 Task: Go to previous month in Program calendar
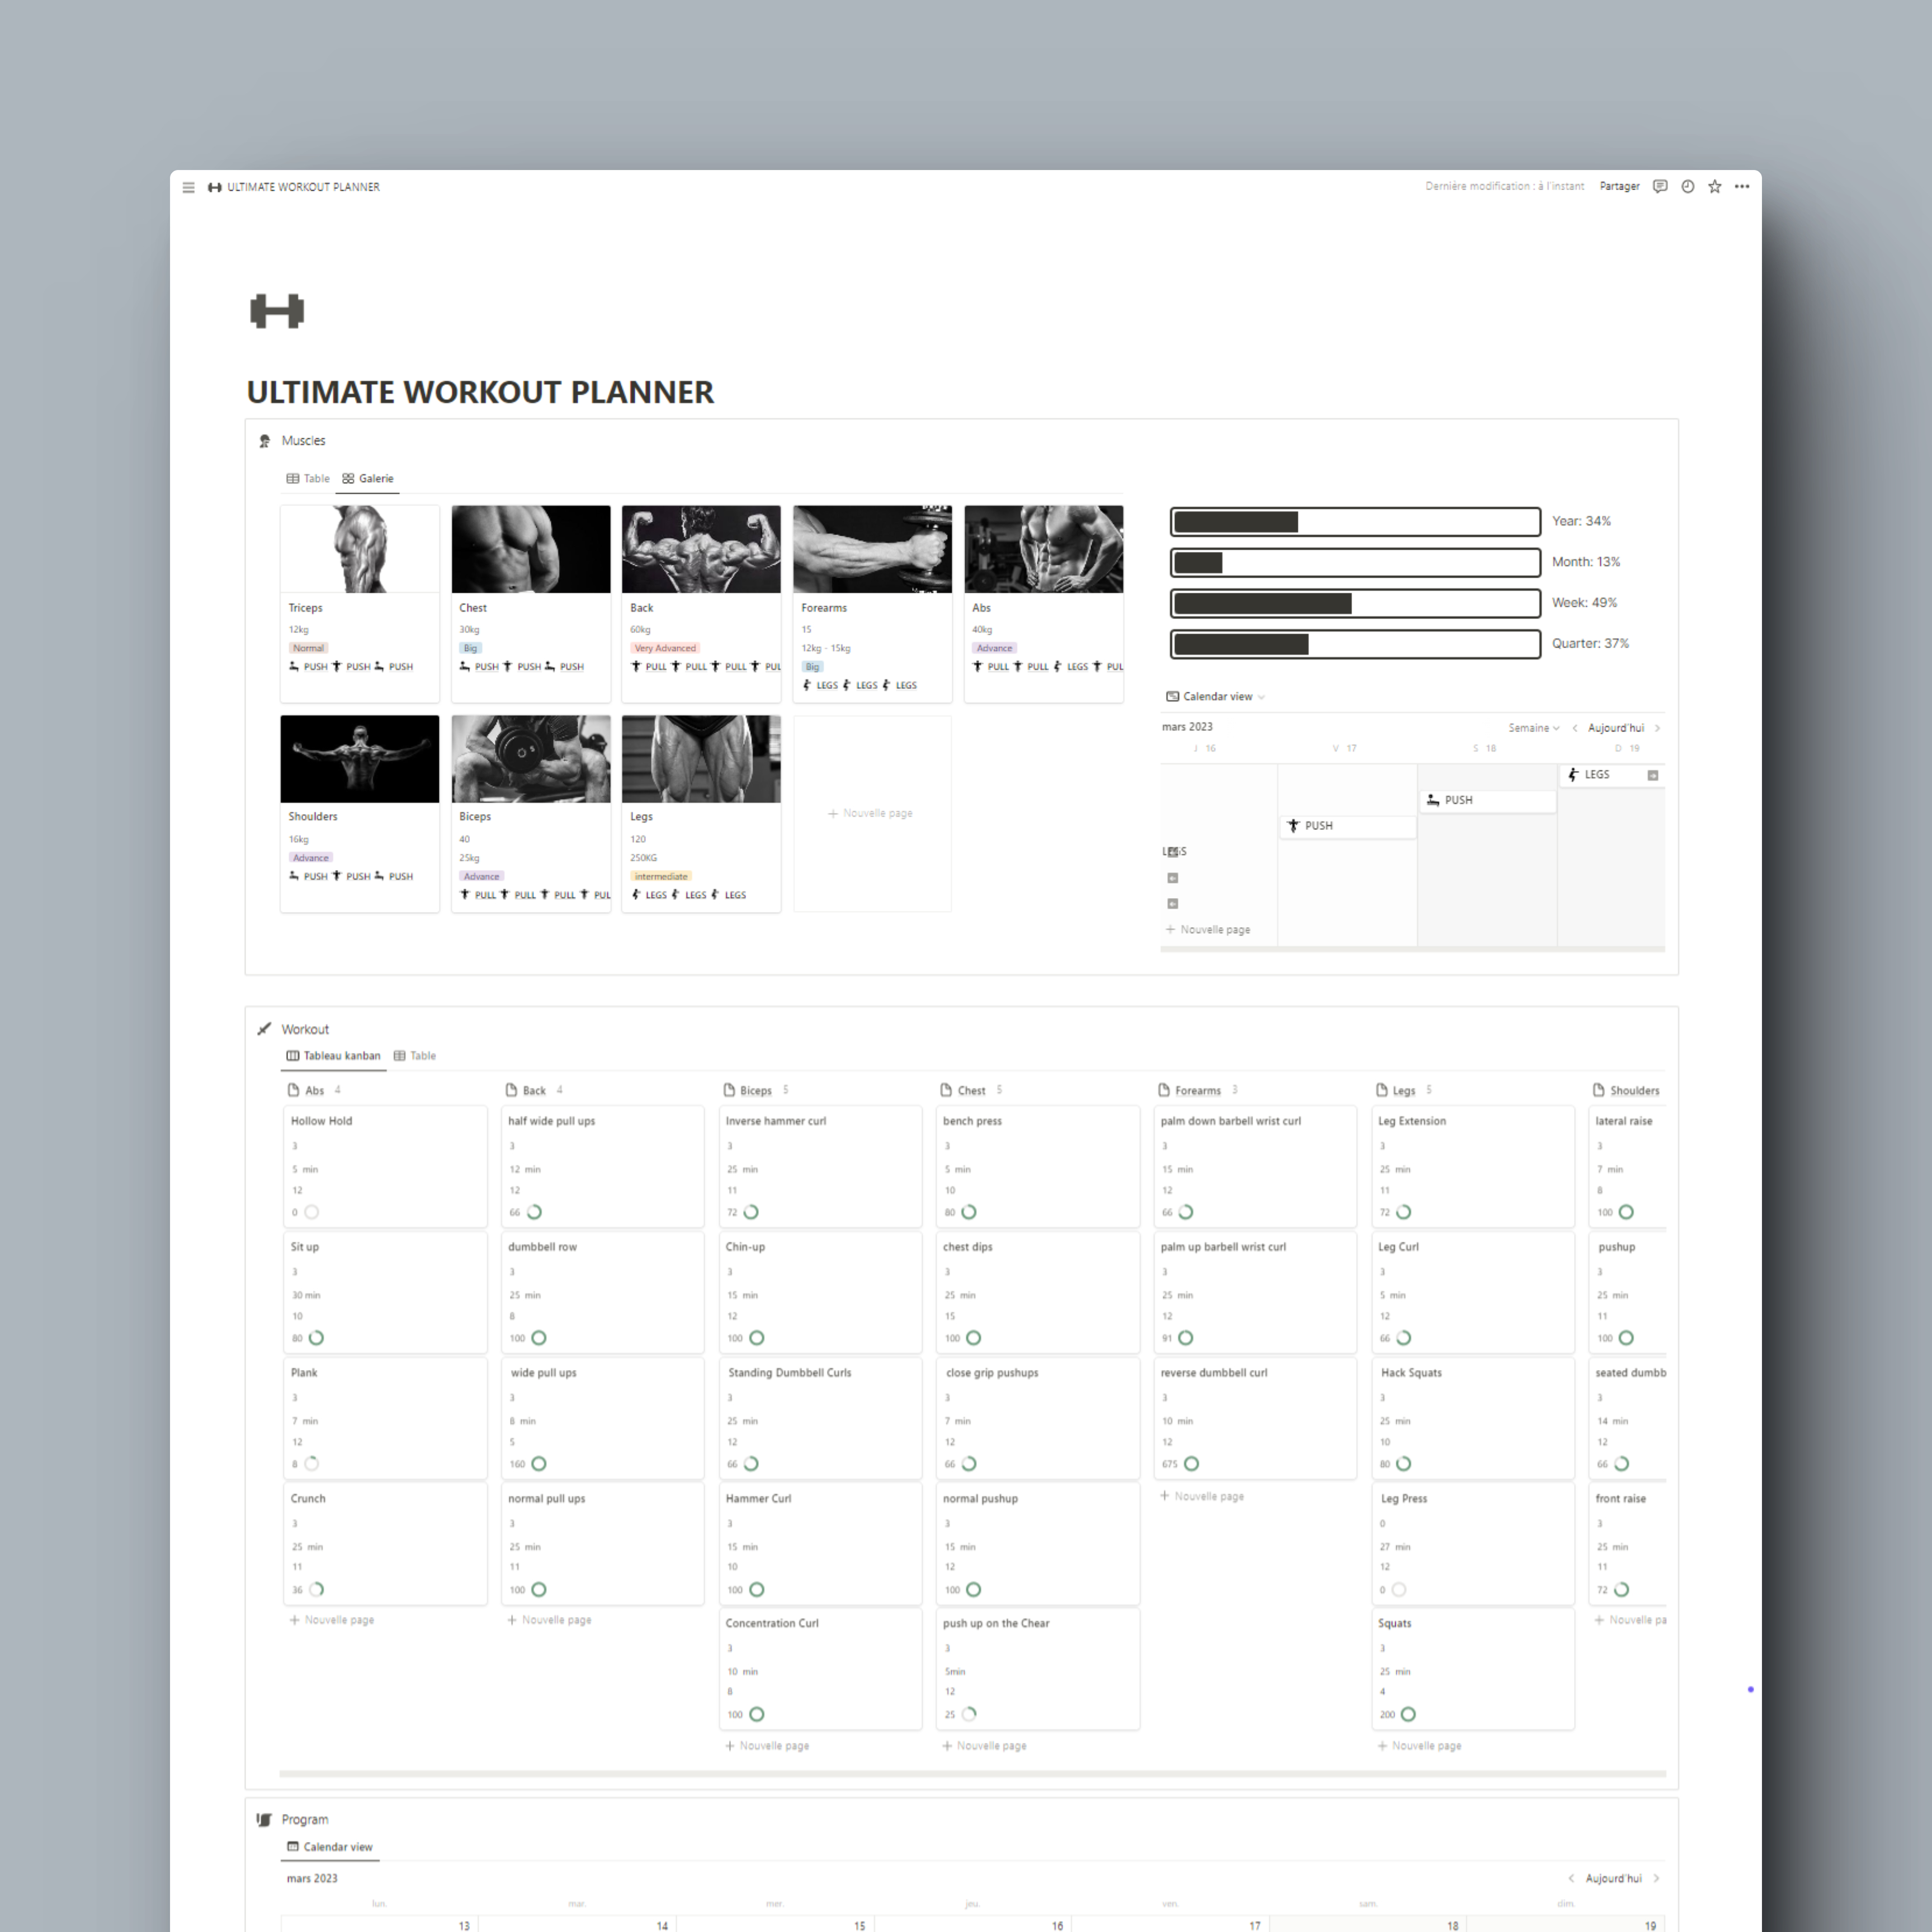(x=1571, y=1878)
